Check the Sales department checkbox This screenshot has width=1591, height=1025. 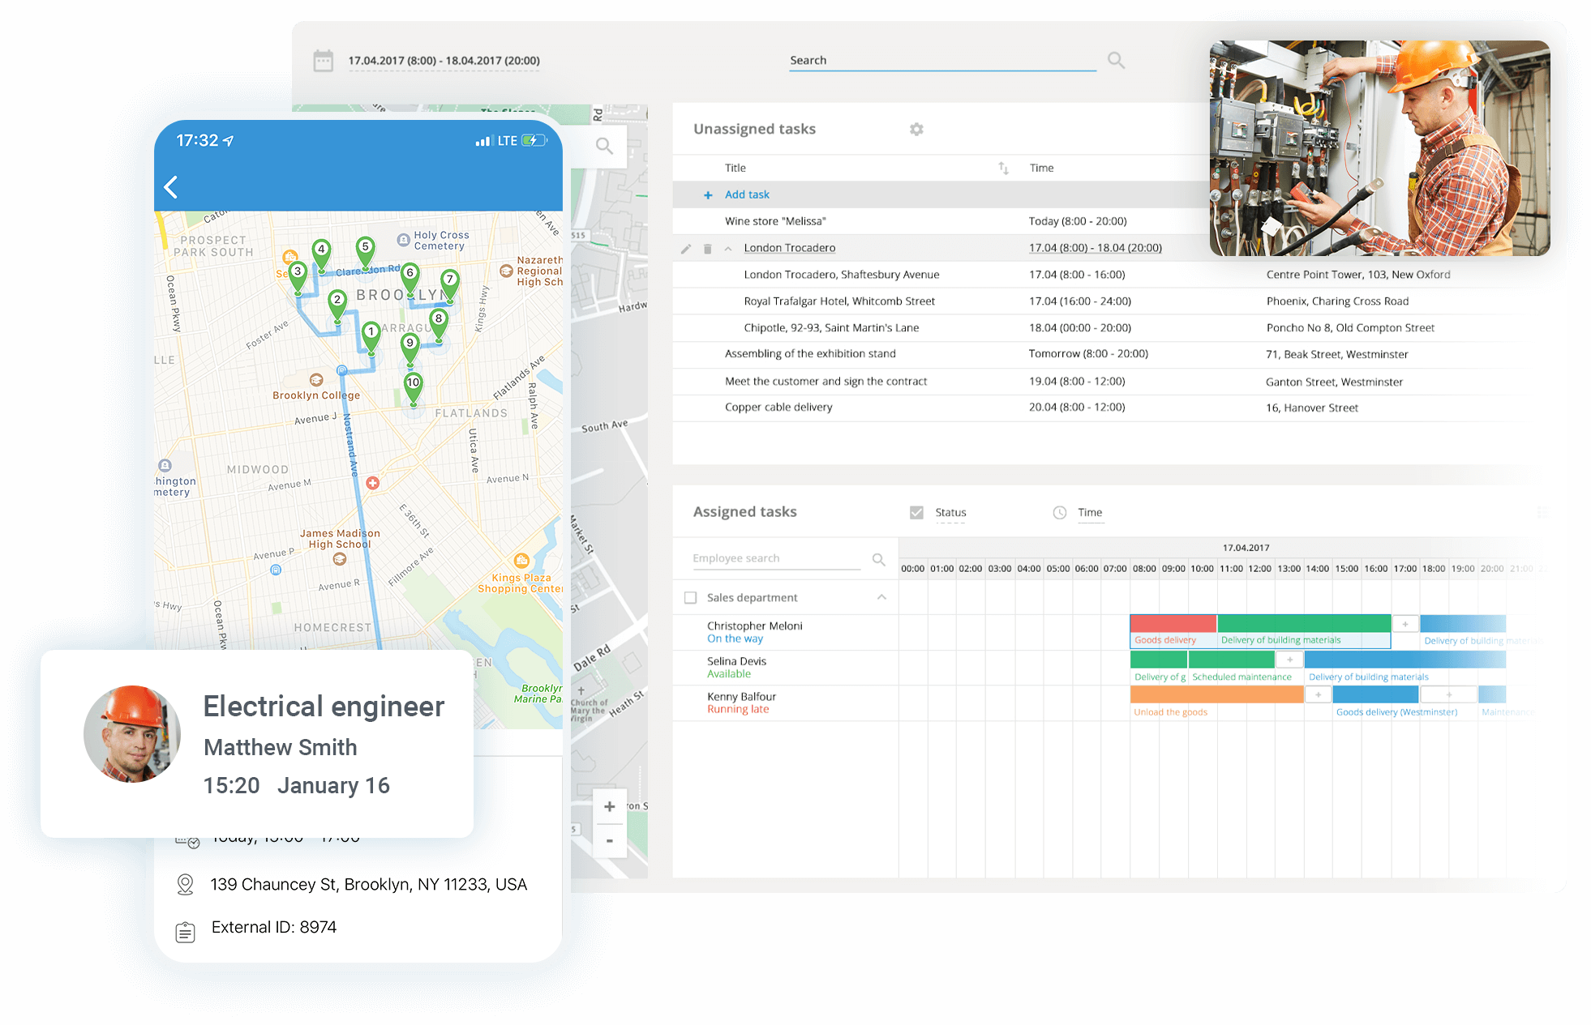(691, 598)
